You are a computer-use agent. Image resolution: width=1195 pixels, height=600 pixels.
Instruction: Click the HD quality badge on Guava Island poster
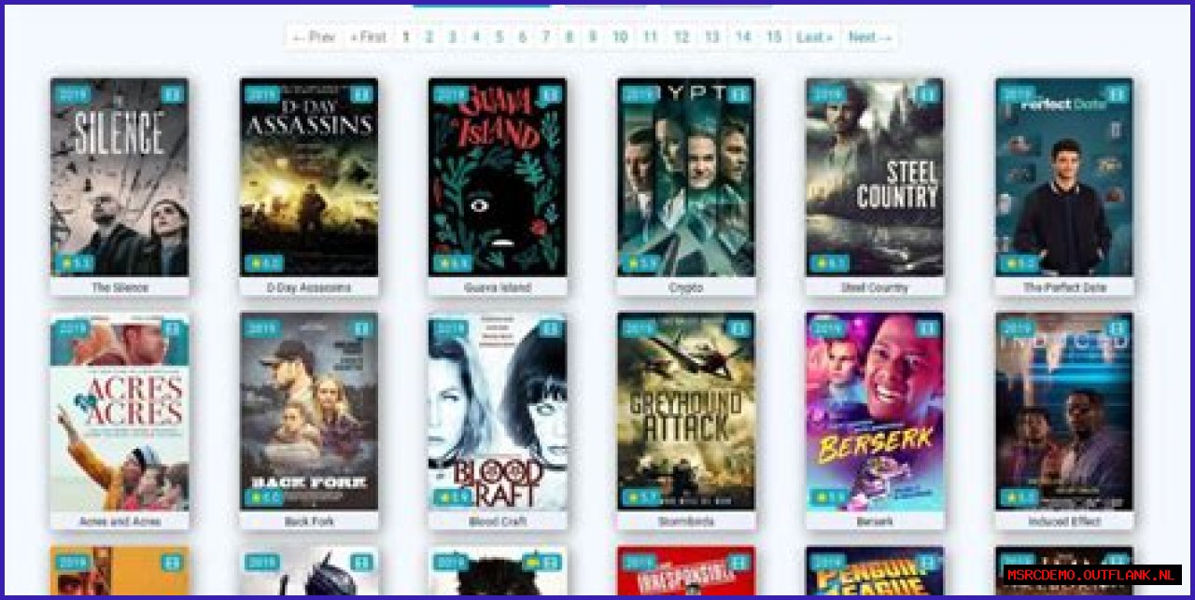550,94
